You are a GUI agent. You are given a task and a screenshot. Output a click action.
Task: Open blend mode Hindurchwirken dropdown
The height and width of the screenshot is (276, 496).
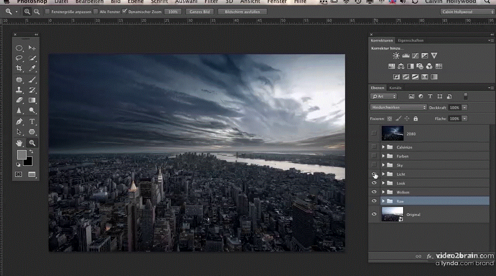pyautogui.click(x=399, y=107)
